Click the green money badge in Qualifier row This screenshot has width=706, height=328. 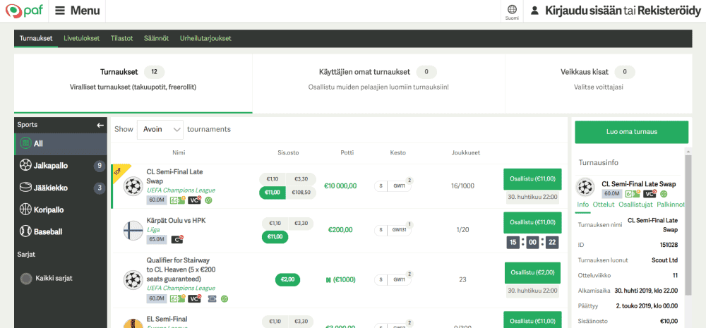(177, 298)
